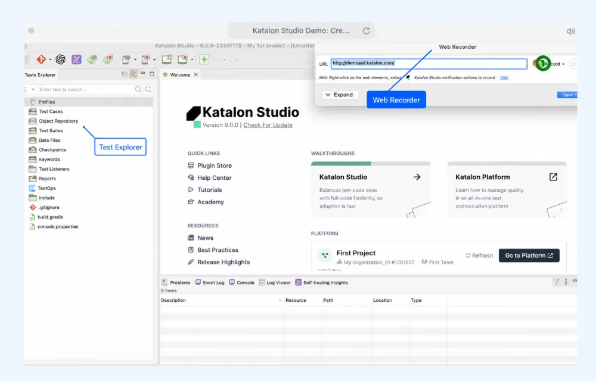Click the Go to Platform button
Viewport: 596px width, 381px height.
tap(529, 255)
